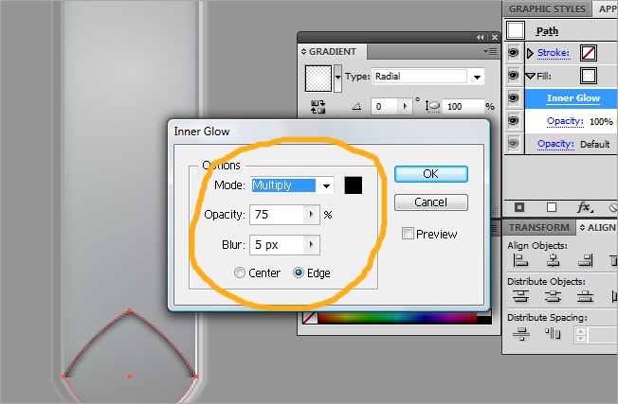Viewport: 618px width, 404px height.
Task: Select the Gradient panel tab
Action: tap(332, 51)
